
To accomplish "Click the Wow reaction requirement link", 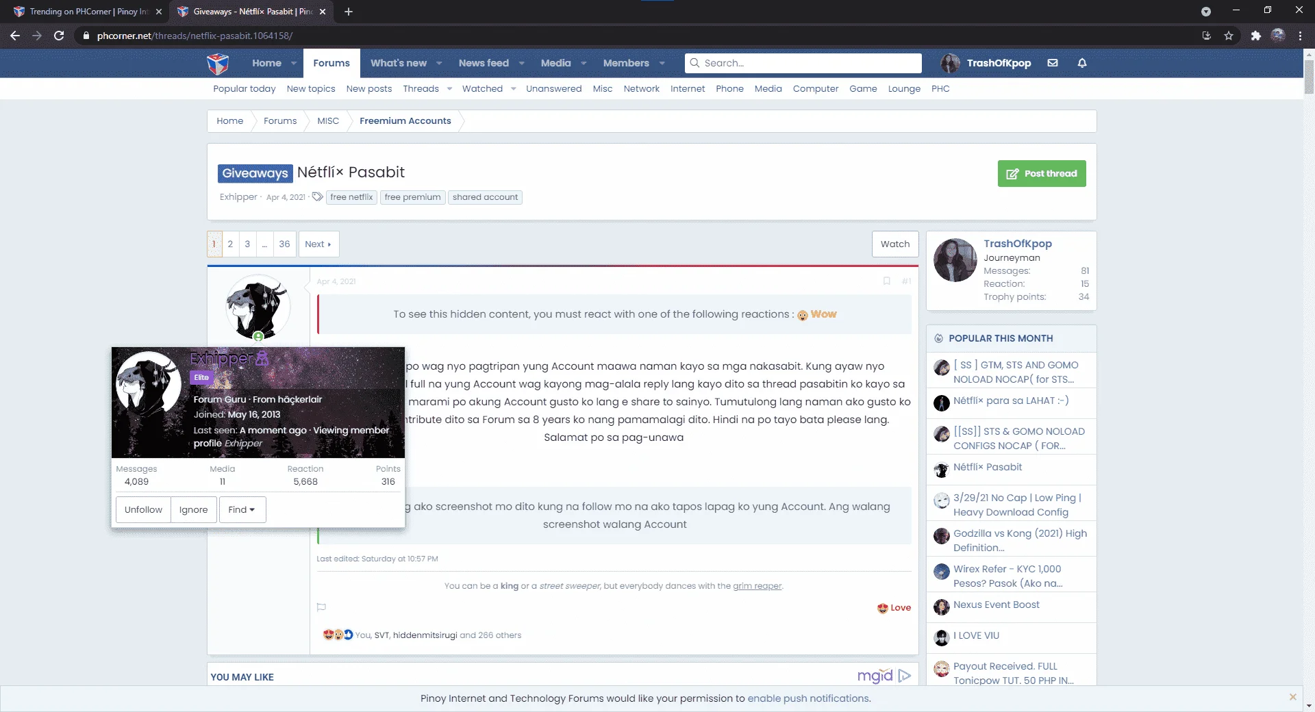I will [x=817, y=314].
